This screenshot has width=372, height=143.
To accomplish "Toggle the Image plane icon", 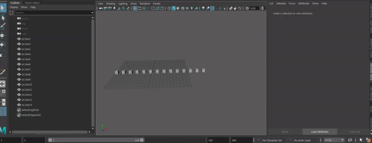I will pos(119,8).
